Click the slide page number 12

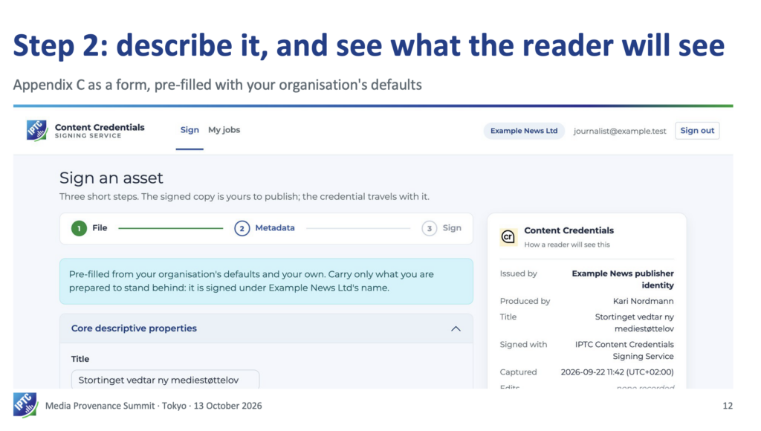tap(727, 406)
